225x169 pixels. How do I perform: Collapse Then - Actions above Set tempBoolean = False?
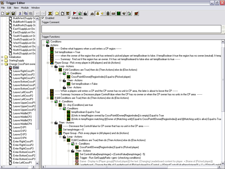coord(60,81)
